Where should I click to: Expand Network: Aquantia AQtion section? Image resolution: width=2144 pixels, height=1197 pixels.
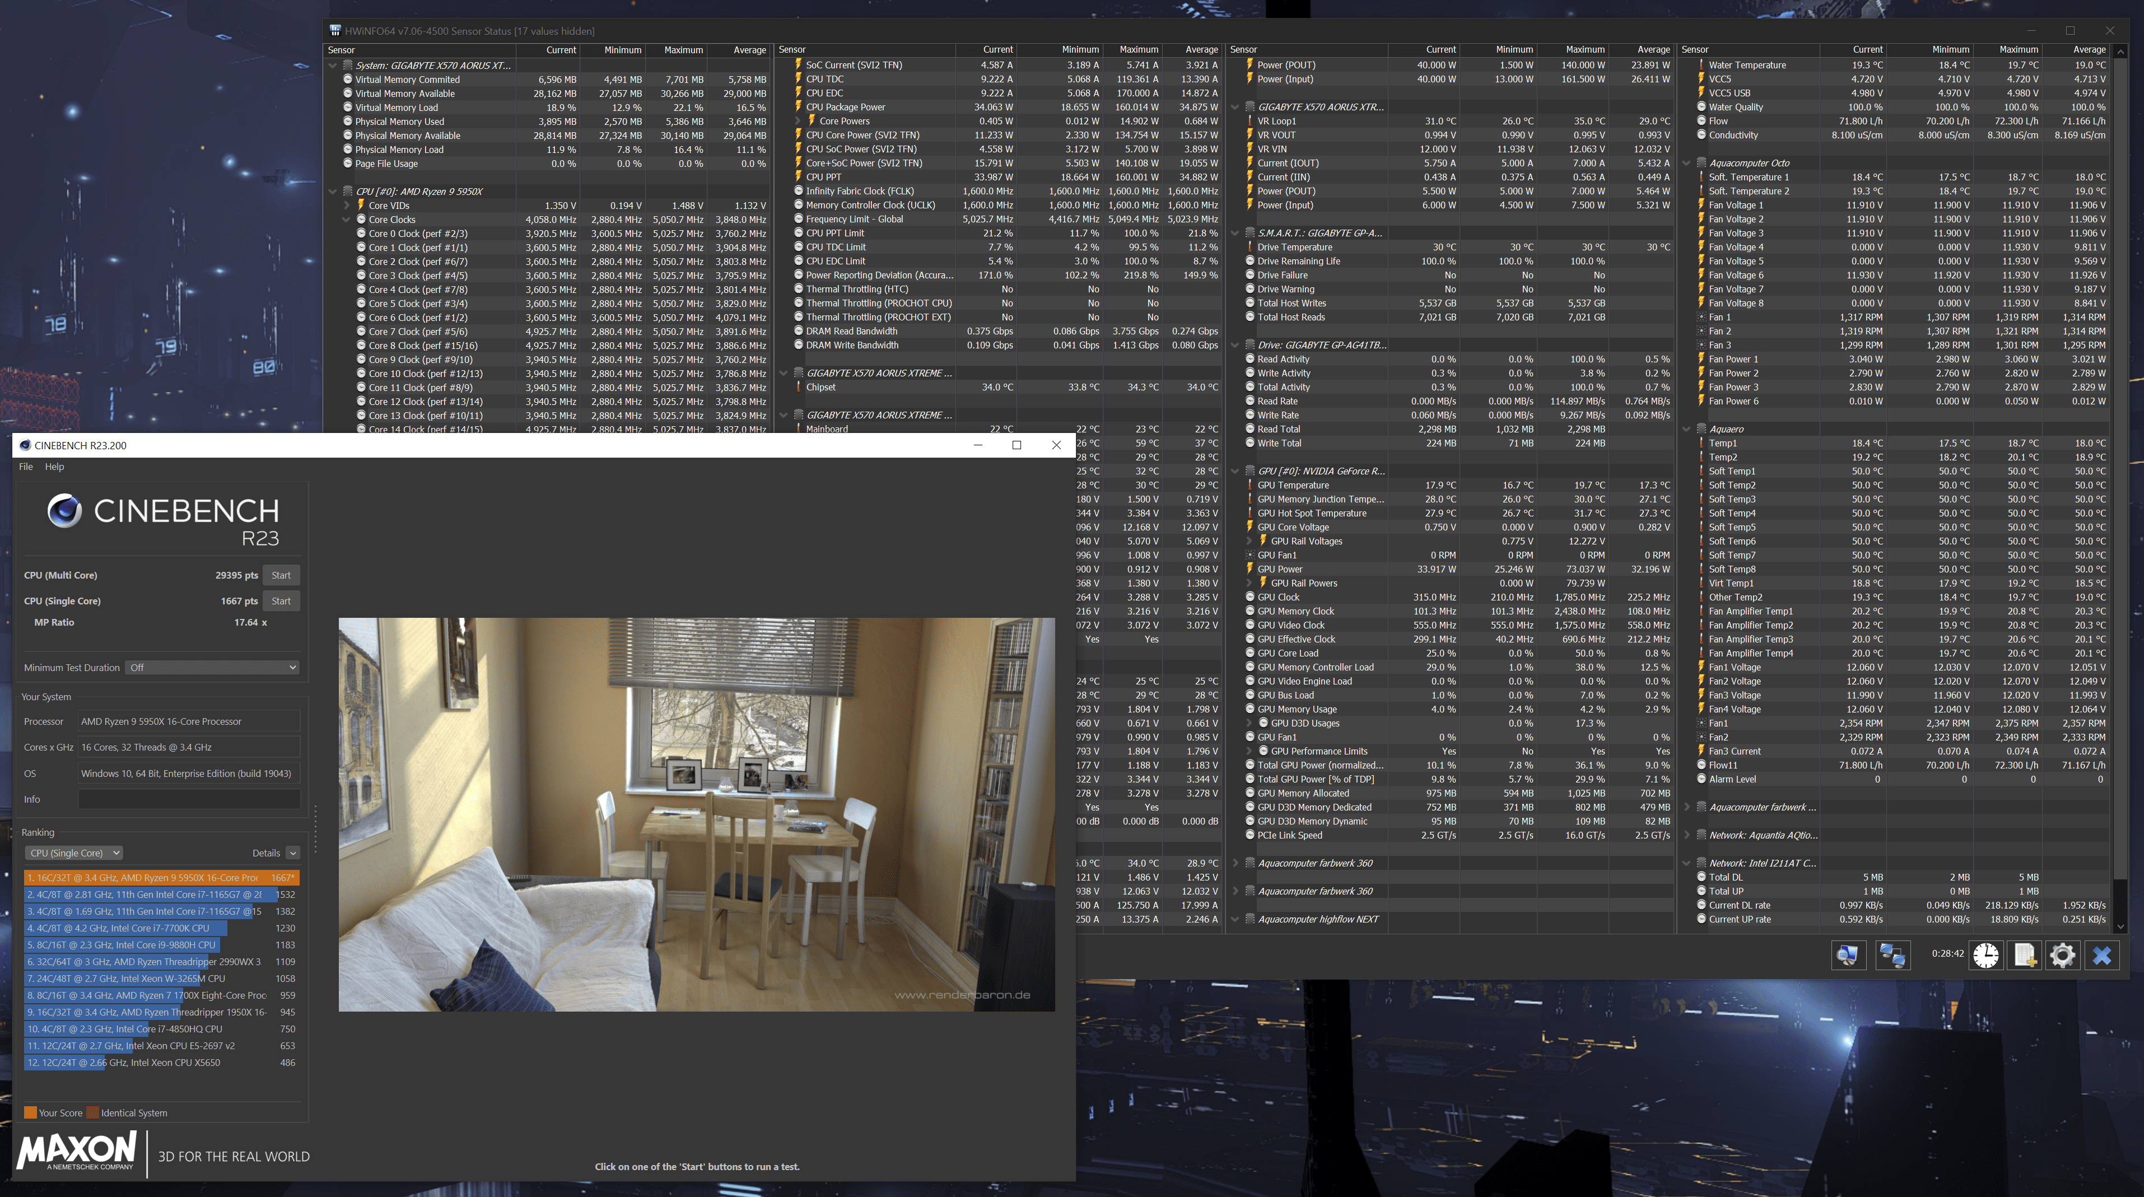click(1687, 835)
